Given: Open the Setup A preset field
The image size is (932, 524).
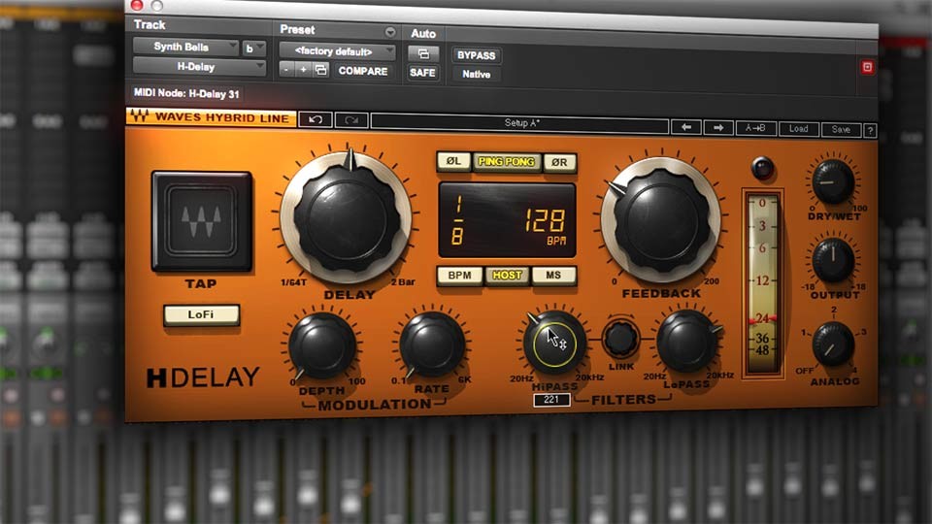Looking at the screenshot, I should (x=520, y=123).
